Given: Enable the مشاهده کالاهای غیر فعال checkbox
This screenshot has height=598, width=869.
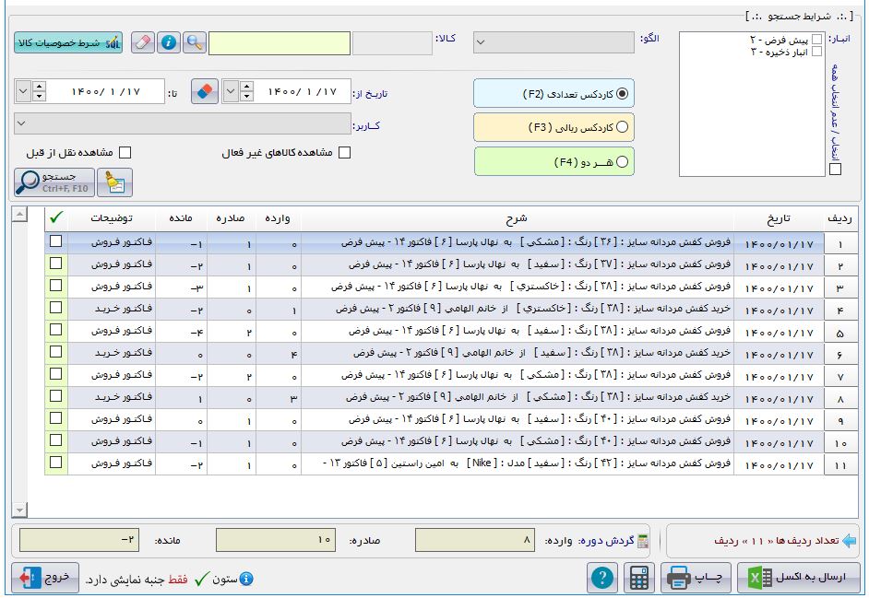Looking at the screenshot, I should [344, 153].
